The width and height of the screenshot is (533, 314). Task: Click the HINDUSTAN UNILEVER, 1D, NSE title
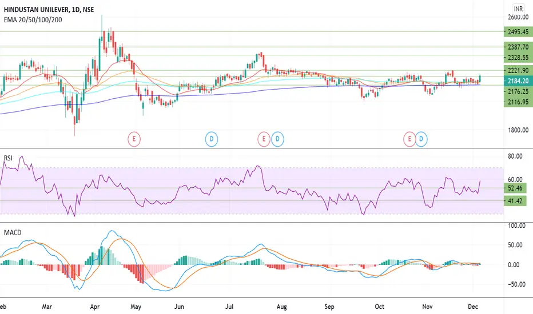[49, 10]
